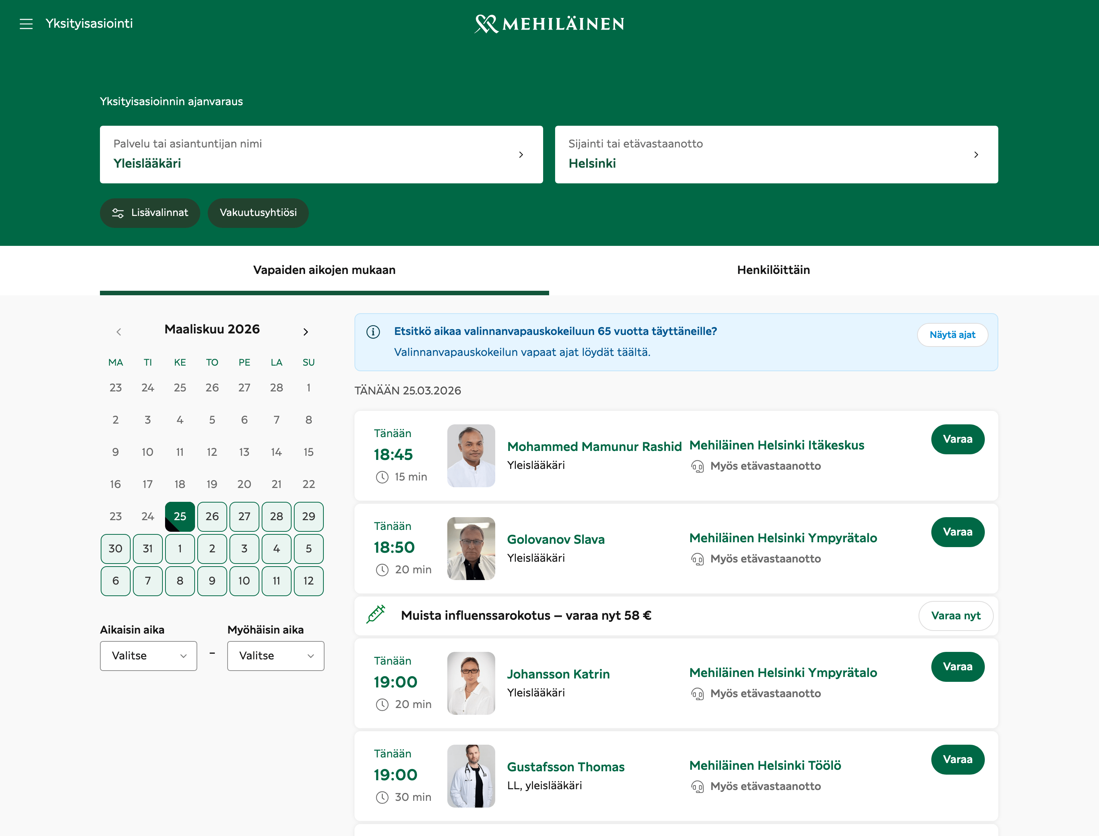Go to next month in the calendar

305,332
